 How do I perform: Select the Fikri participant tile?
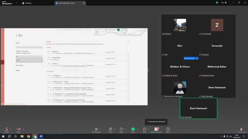pos(180,46)
